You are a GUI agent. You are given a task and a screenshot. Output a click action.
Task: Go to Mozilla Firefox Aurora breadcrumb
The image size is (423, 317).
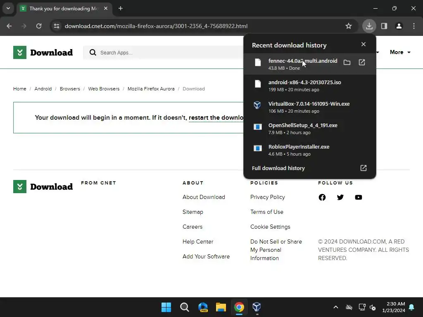tap(151, 89)
